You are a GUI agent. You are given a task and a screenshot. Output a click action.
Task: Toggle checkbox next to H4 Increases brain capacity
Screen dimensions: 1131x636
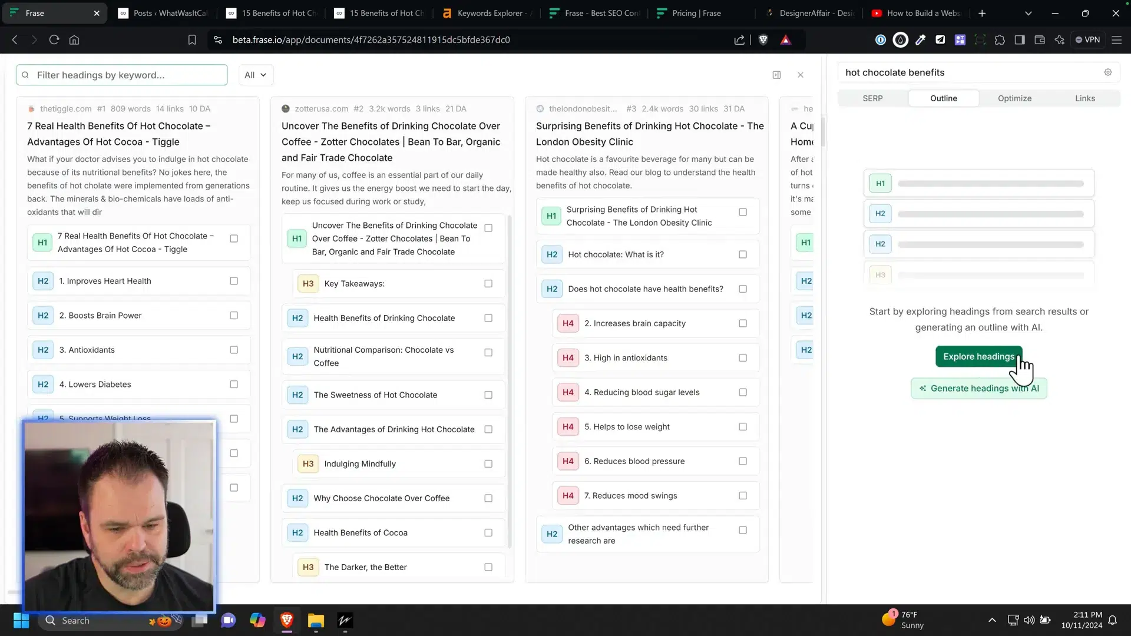[x=743, y=323]
